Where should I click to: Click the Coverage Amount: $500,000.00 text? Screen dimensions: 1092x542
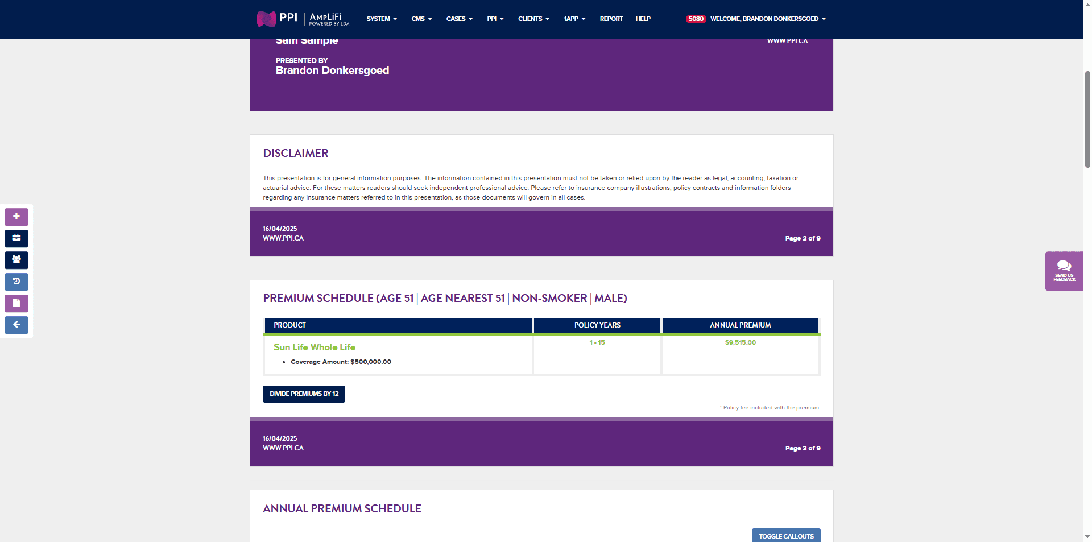click(x=341, y=362)
